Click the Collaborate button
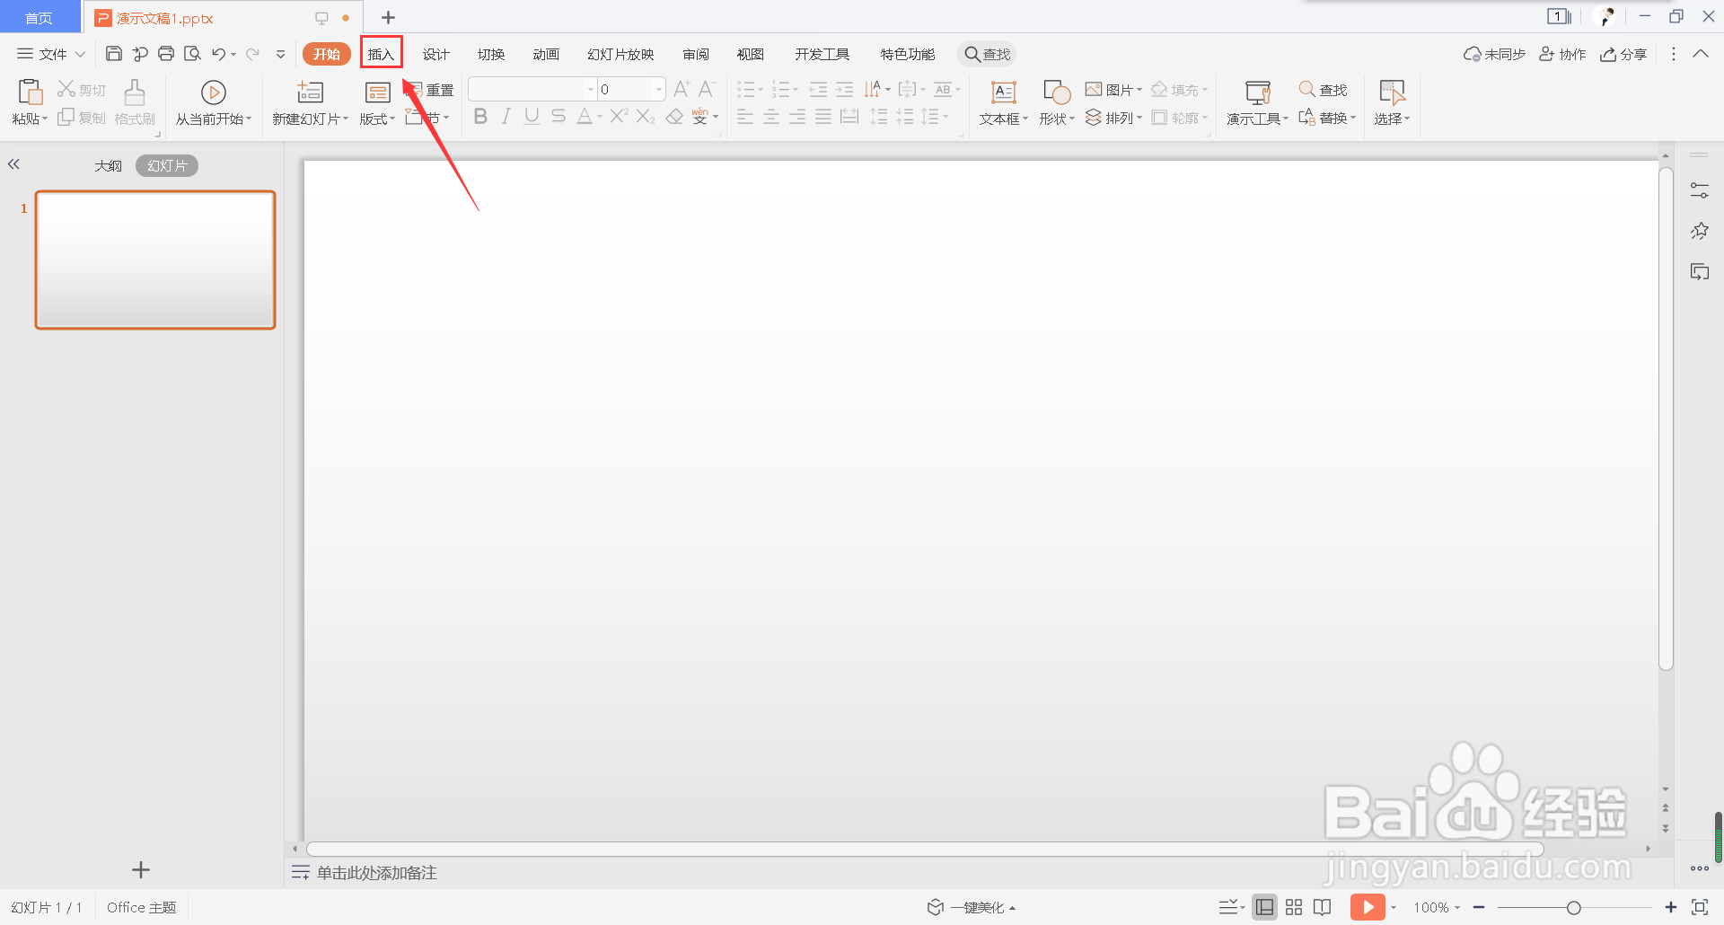 (x=1562, y=54)
